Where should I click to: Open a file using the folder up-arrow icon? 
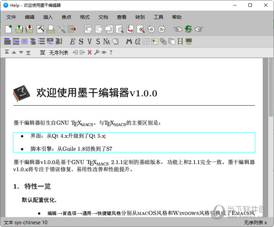pos(19,29)
